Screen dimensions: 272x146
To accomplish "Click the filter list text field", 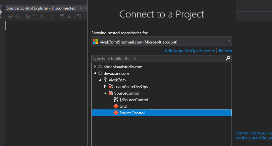I will (x=158, y=59).
